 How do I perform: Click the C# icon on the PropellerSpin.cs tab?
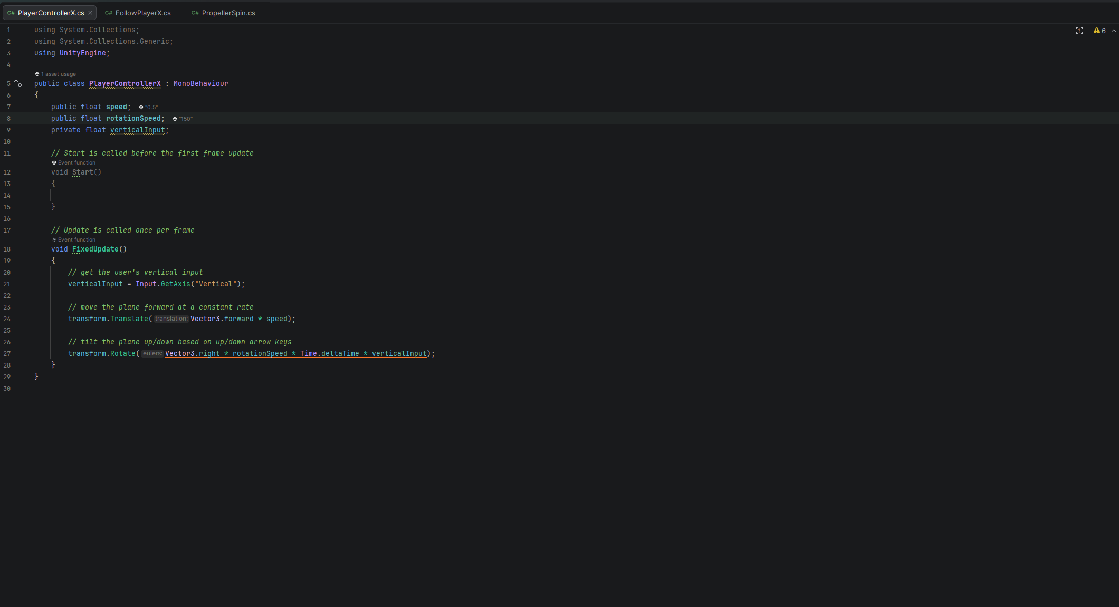click(x=195, y=13)
